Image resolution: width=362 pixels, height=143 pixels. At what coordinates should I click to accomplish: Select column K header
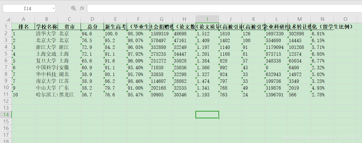coord(253,19)
